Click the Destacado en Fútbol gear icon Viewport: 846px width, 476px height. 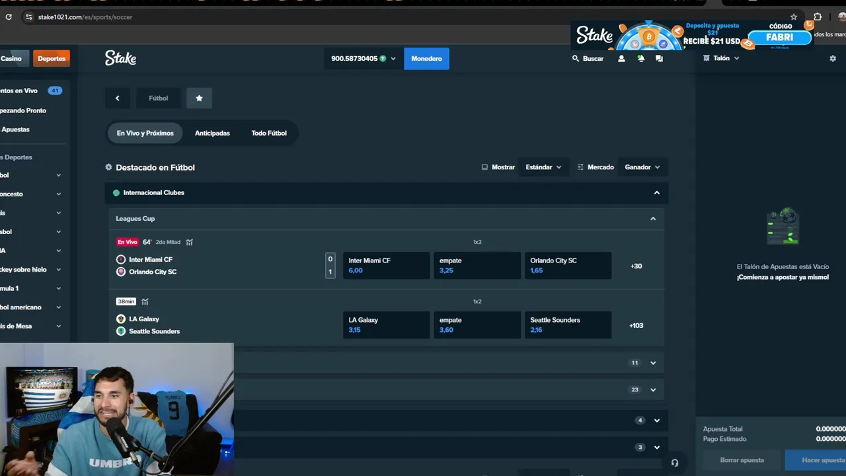[108, 167]
